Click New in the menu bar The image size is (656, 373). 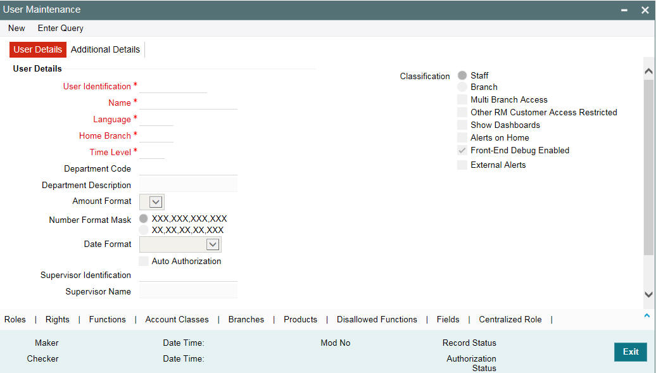pos(16,28)
